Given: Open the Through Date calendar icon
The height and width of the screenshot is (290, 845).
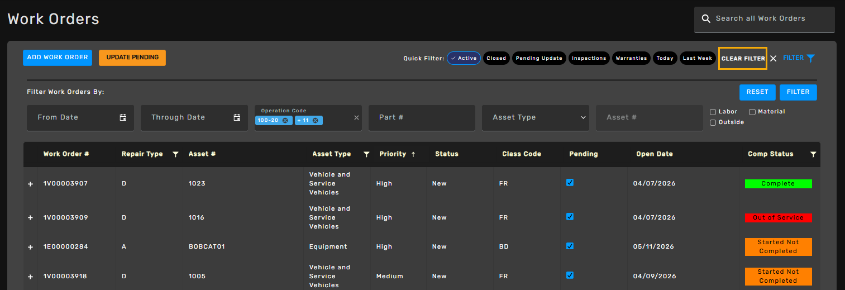Looking at the screenshot, I should (237, 117).
